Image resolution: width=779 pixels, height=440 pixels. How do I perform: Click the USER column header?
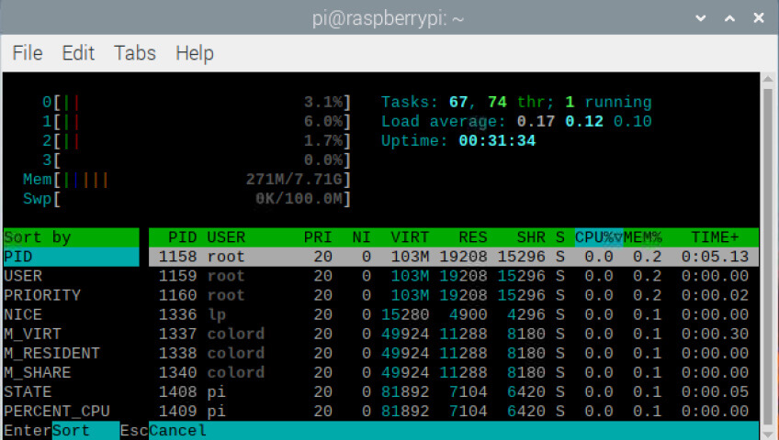pyautogui.click(x=226, y=237)
